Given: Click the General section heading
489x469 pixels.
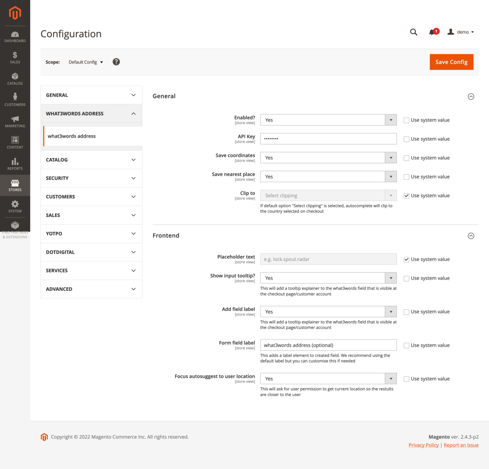Looking at the screenshot, I should click(164, 96).
